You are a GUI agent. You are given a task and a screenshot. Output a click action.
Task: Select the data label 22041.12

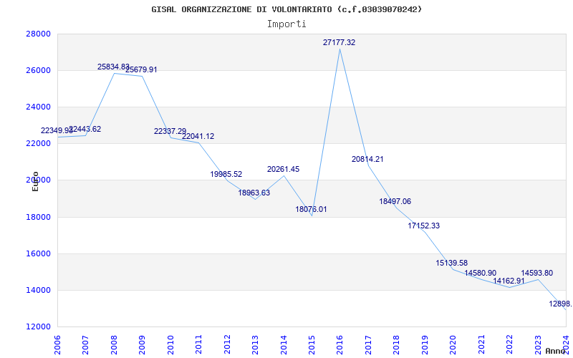click(x=198, y=136)
